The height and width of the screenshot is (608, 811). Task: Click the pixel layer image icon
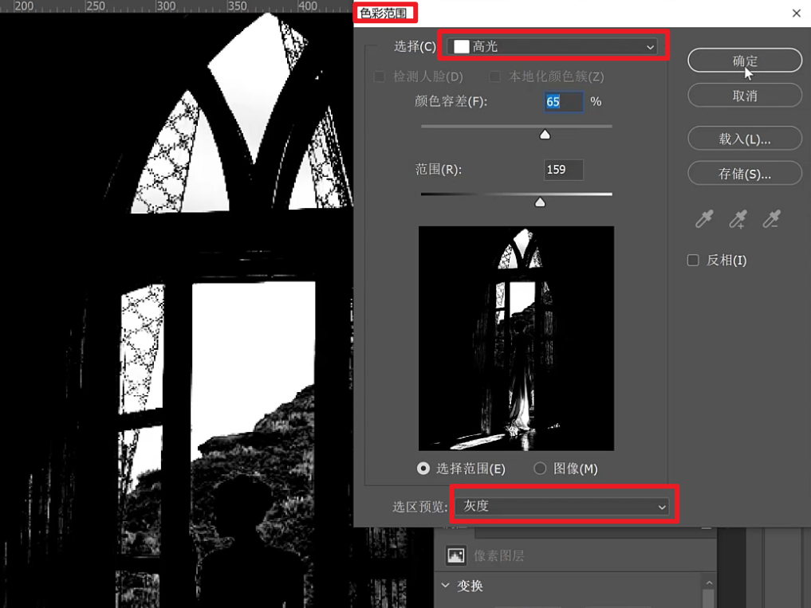(455, 555)
